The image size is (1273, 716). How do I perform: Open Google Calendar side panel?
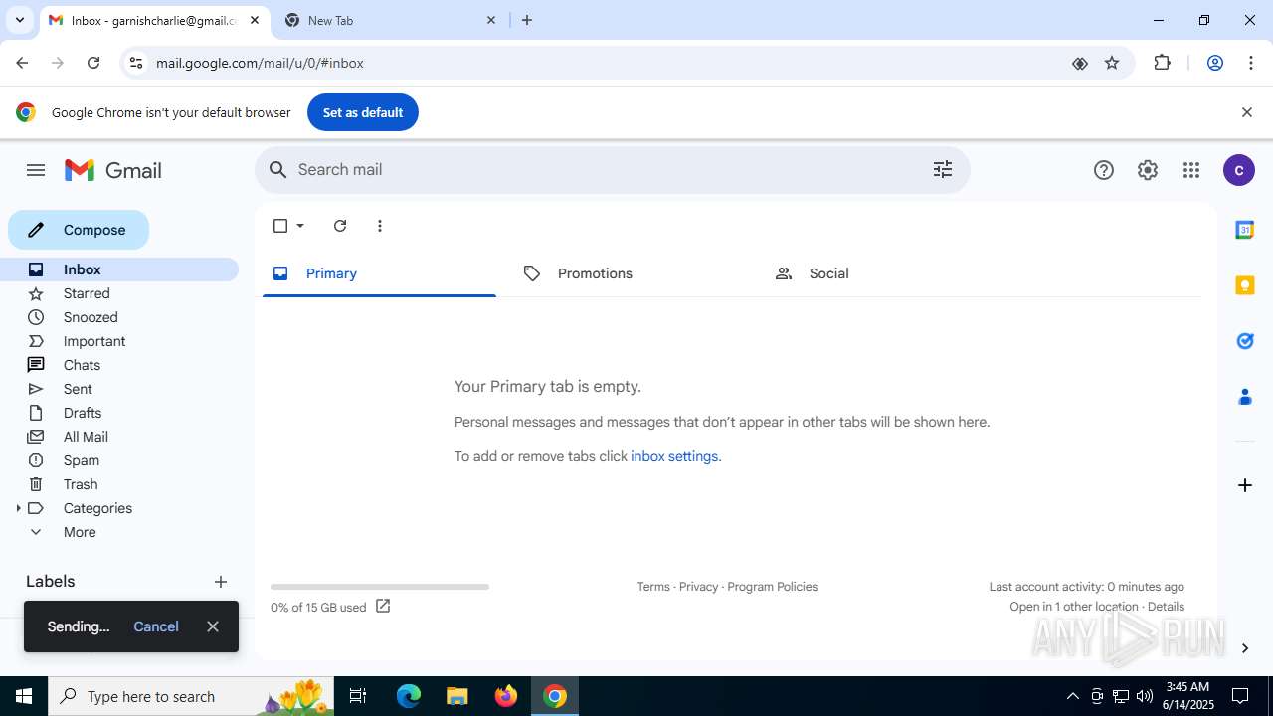coord(1244,230)
